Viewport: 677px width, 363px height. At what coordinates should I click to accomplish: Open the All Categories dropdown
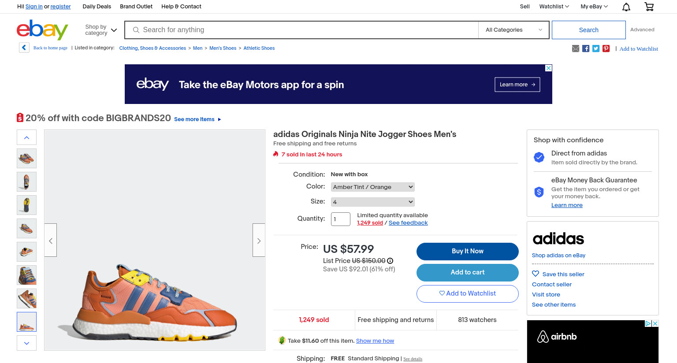pyautogui.click(x=513, y=30)
